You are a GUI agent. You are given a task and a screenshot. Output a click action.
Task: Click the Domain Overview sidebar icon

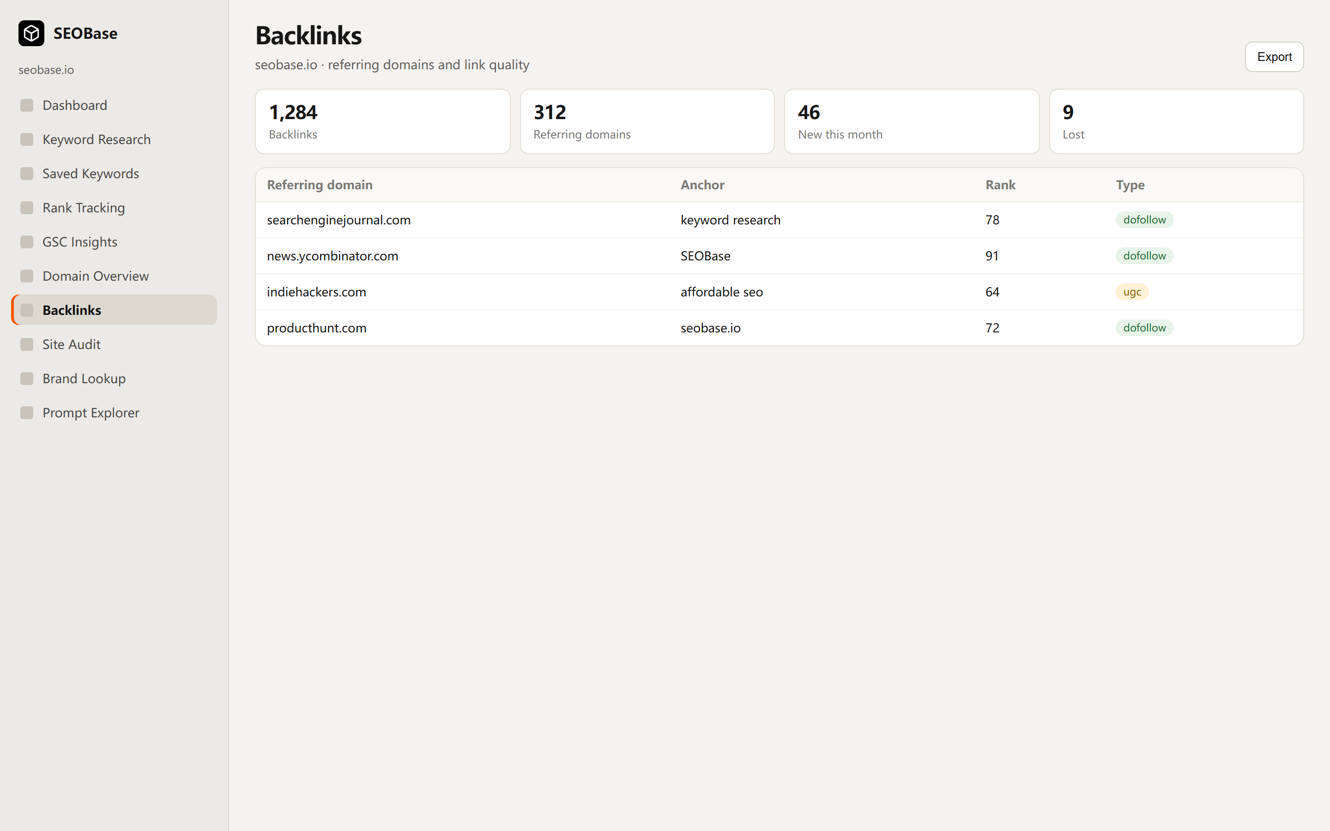pos(27,276)
